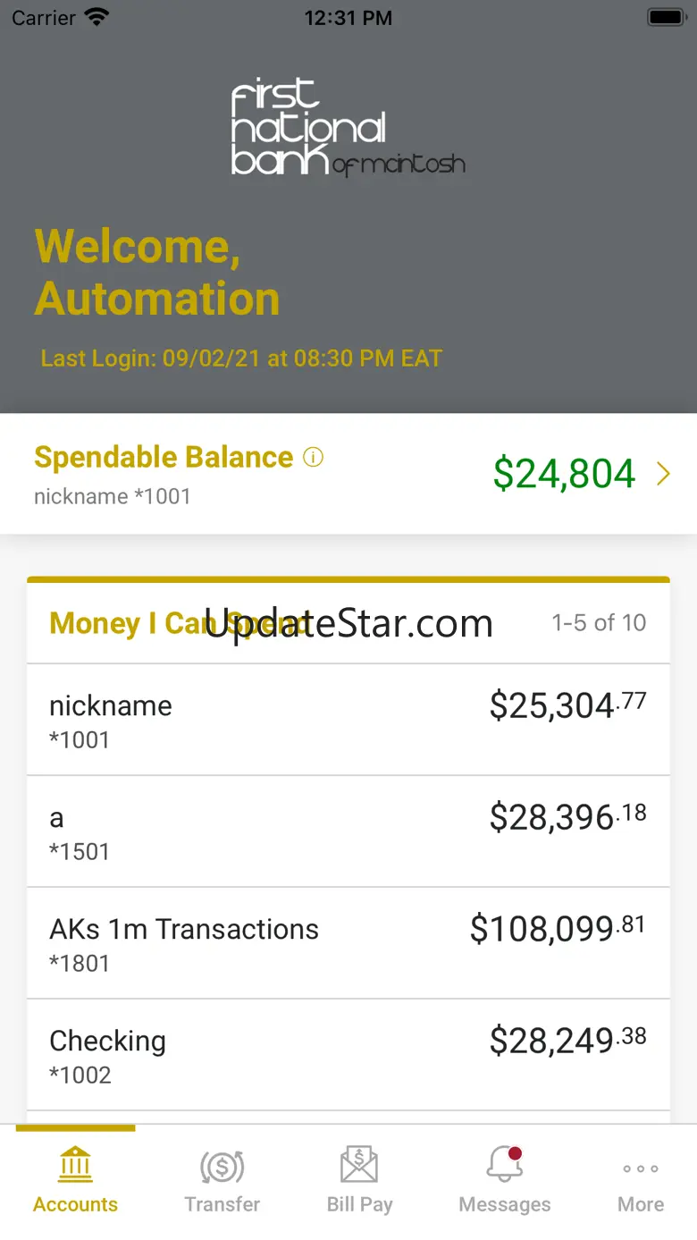Tap the Wi-Fi icon in the status bar
The height and width of the screenshot is (1240, 697).
[x=96, y=17]
